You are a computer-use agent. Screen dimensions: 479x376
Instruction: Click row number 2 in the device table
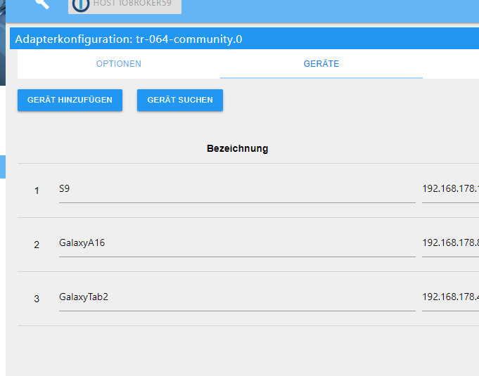tap(37, 245)
